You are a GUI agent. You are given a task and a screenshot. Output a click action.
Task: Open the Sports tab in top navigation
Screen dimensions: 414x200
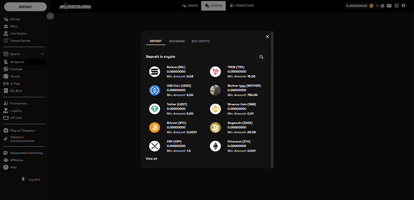point(213,6)
